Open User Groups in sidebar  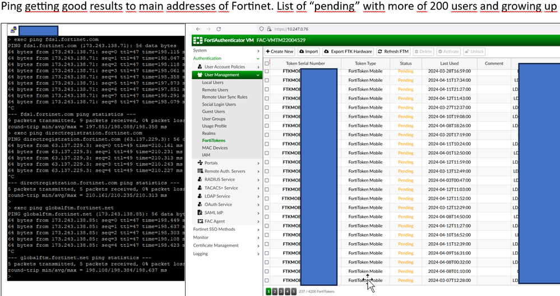click(214, 119)
